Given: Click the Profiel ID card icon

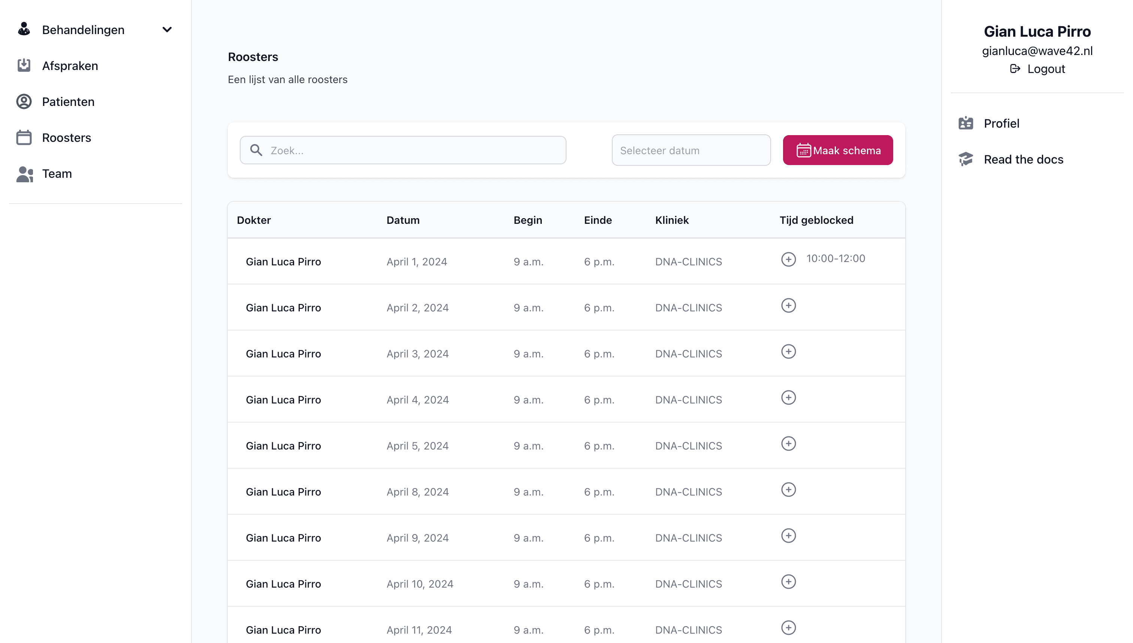Looking at the screenshot, I should click(x=966, y=123).
